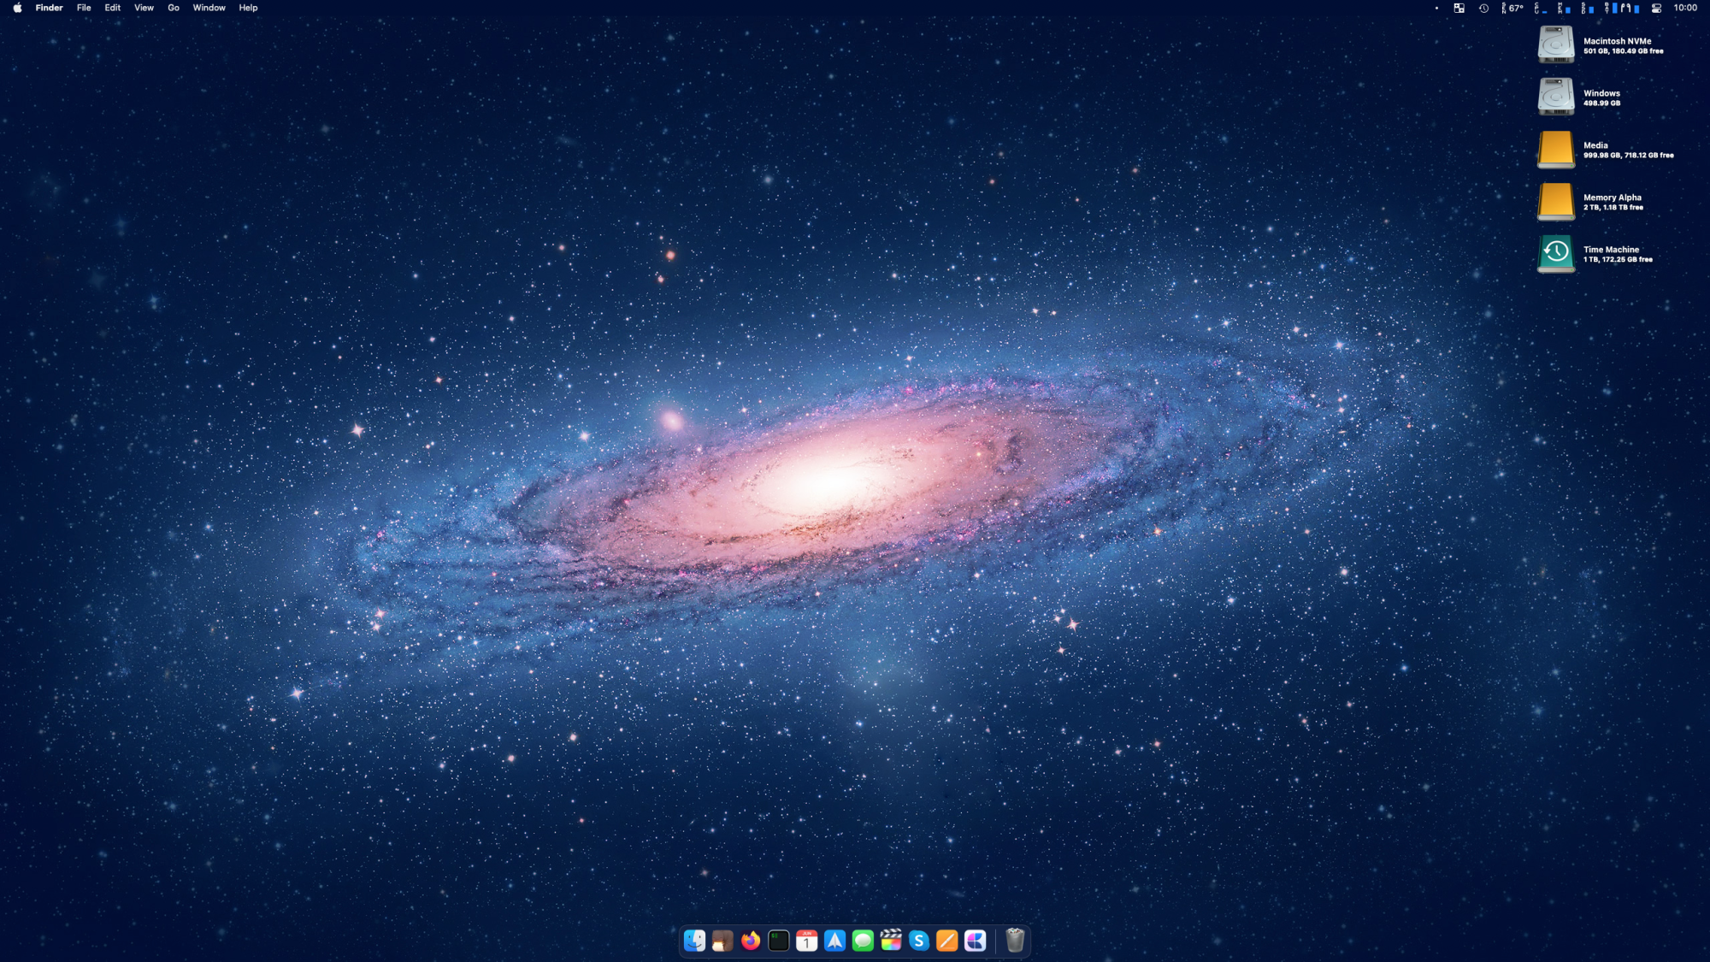This screenshot has width=1710, height=962.
Task: Open Firefox from the Dock
Action: (x=751, y=941)
